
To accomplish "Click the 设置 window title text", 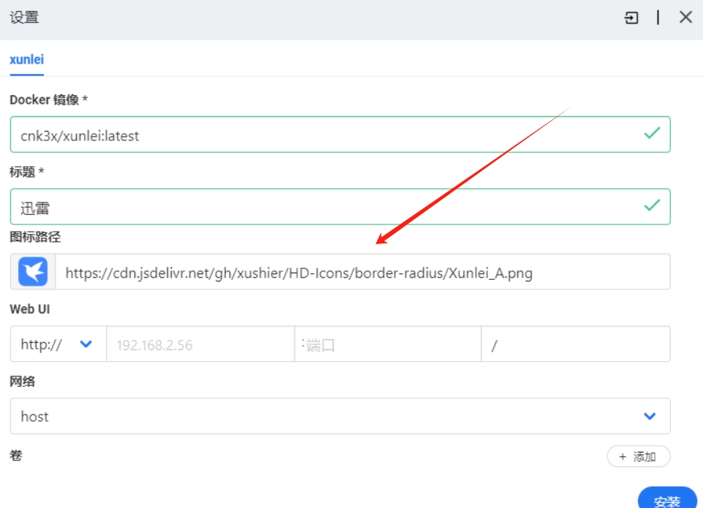I will [x=24, y=18].
